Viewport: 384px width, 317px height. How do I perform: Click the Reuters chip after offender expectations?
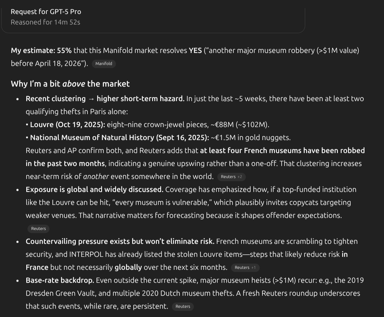coord(38,229)
